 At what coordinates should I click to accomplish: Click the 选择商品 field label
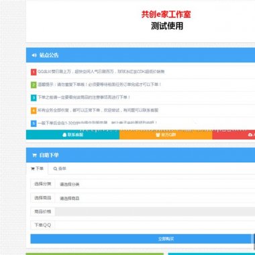(x=43, y=198)
